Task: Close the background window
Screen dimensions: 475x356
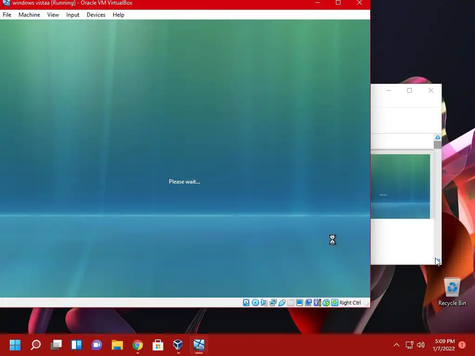Action: pos(431,90)
